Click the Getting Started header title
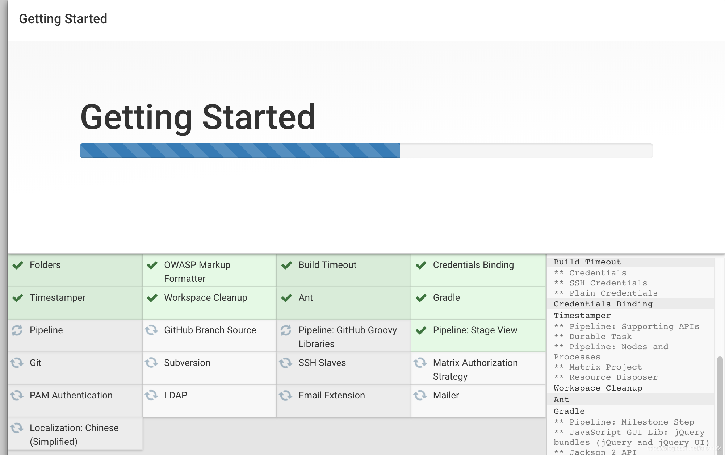Screen dimensions: 725x455 [x=63, y=19]
